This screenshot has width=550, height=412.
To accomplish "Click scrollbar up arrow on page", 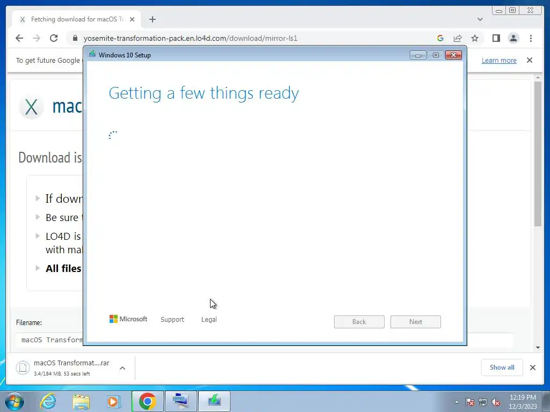I will point(538,77).
